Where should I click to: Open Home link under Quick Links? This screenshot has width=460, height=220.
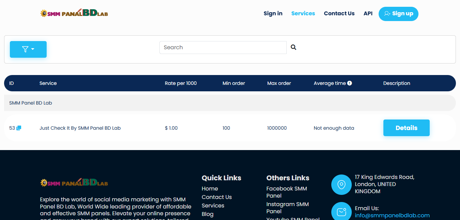pos(210,189)
